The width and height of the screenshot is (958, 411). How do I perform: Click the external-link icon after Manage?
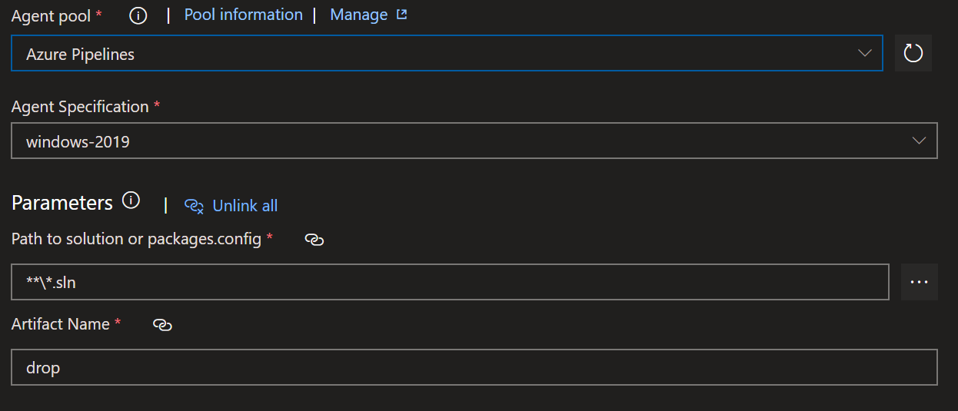tap(401, 15)
